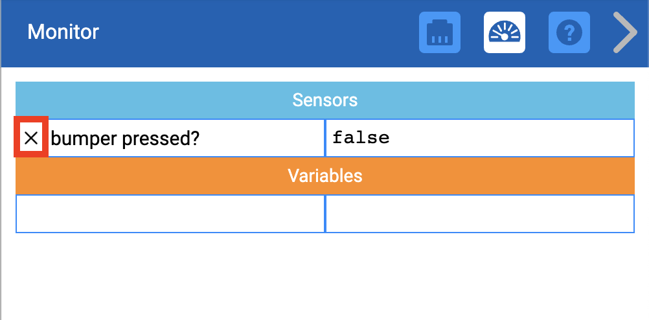Click the gray left edge of the panel
The image size is (649, 320).
(1, 194)
